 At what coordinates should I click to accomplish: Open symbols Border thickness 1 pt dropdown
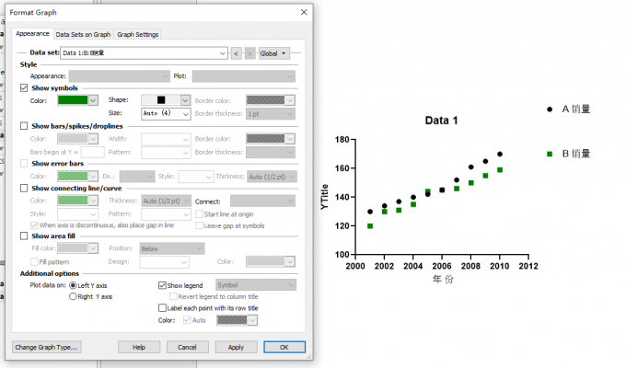pyautogui.click(x=271, y=114)
